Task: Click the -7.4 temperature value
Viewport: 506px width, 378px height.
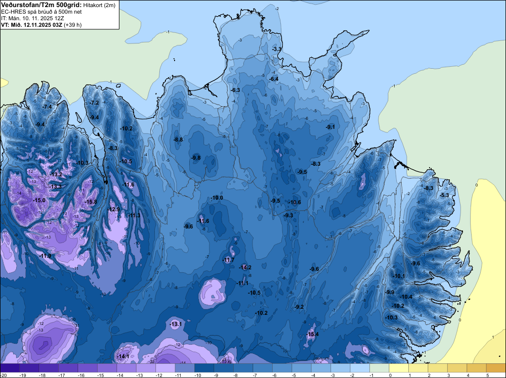Action: 47,107
